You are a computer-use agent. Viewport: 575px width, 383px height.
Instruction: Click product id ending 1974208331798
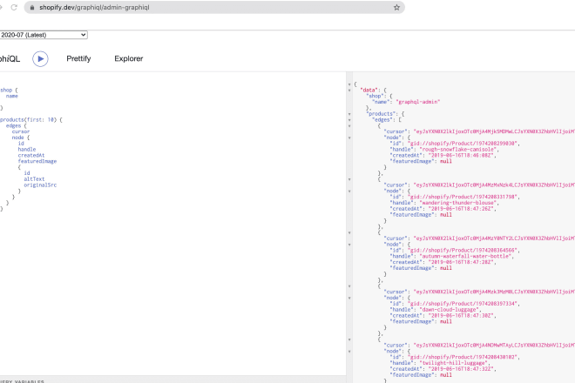point(463,197)
